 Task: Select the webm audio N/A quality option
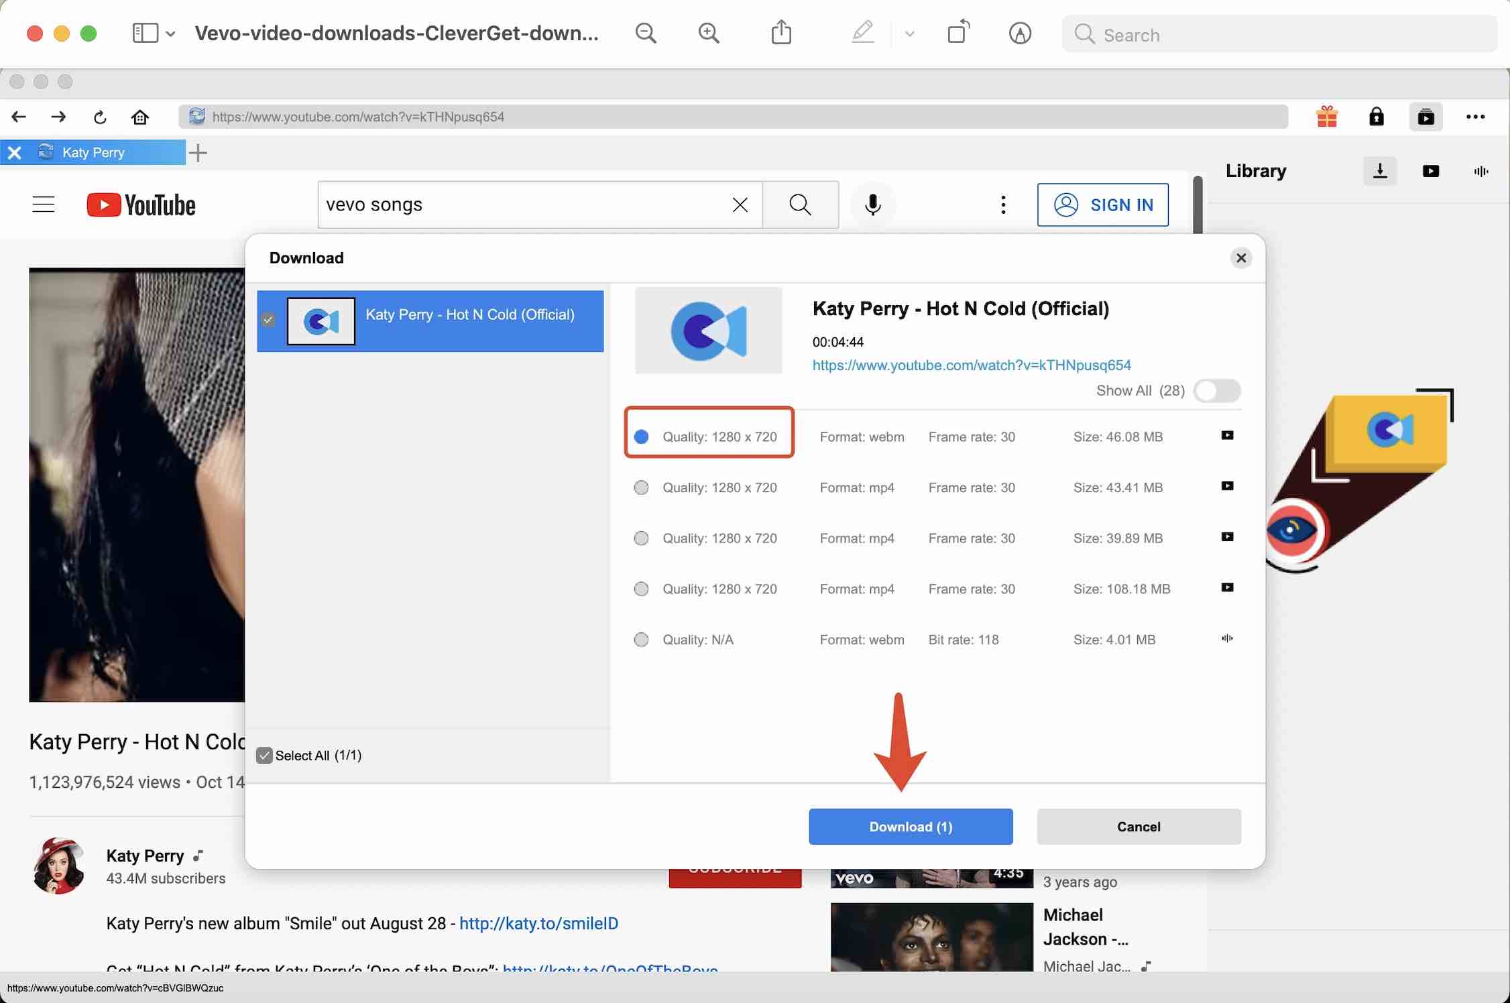pos(642,640)
